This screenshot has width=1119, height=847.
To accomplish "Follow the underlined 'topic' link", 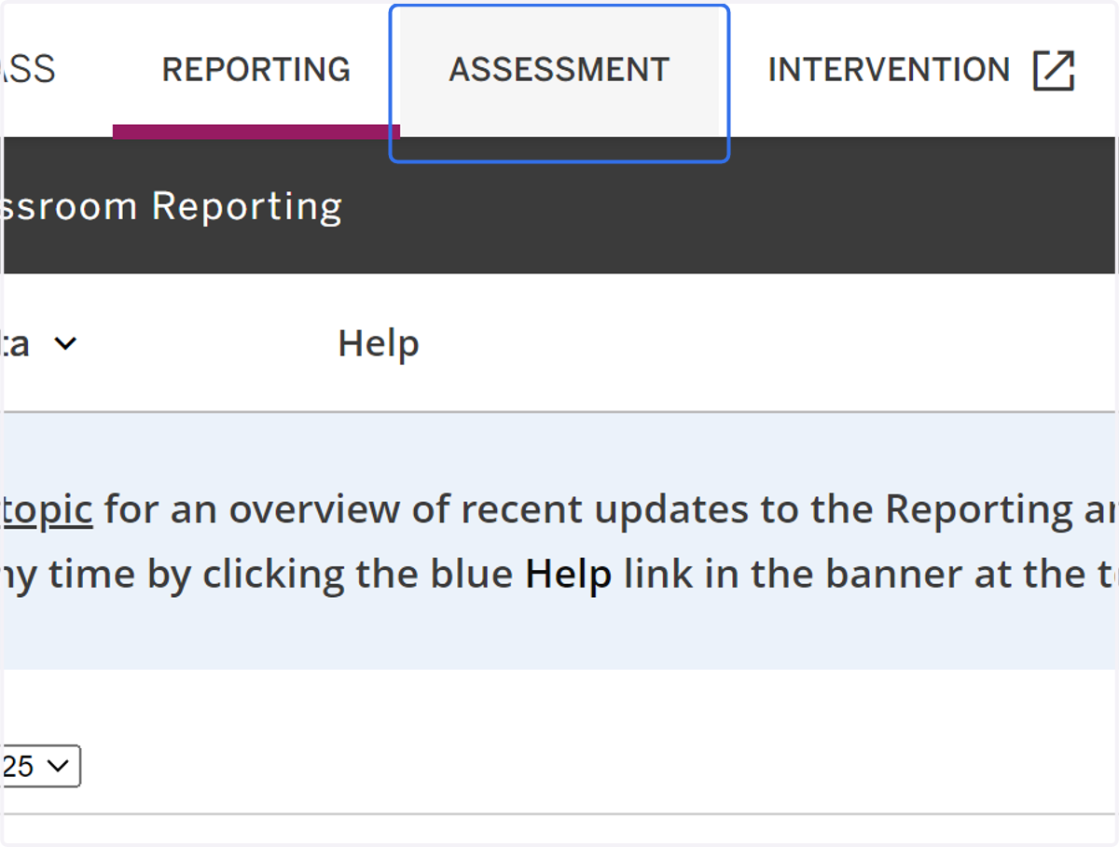I will (x=48, y=510).
